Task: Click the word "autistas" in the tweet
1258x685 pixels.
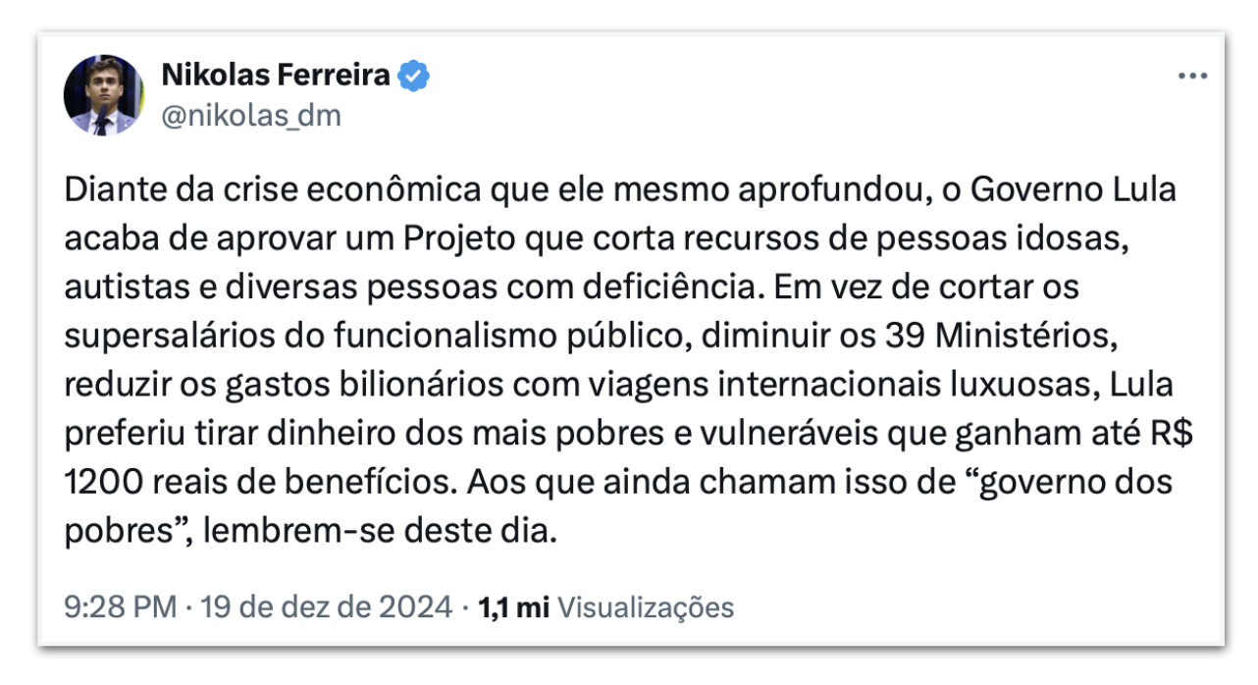Action: coord(122,287)
